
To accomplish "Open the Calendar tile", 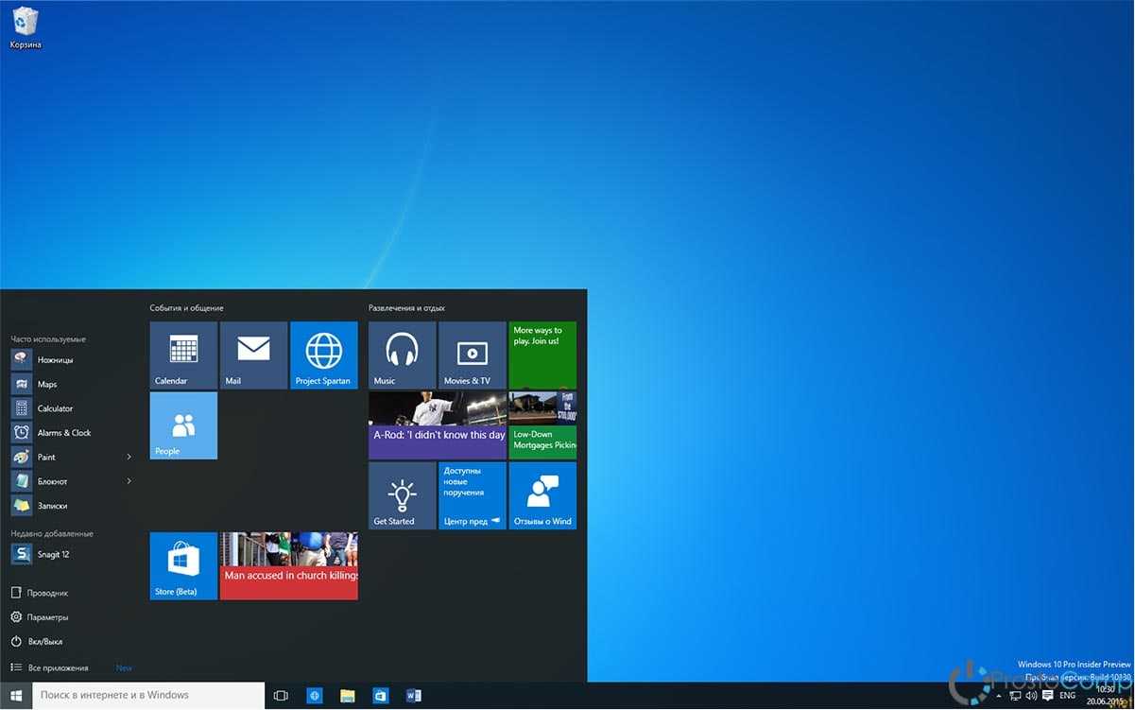I will [x=183, y=355].
